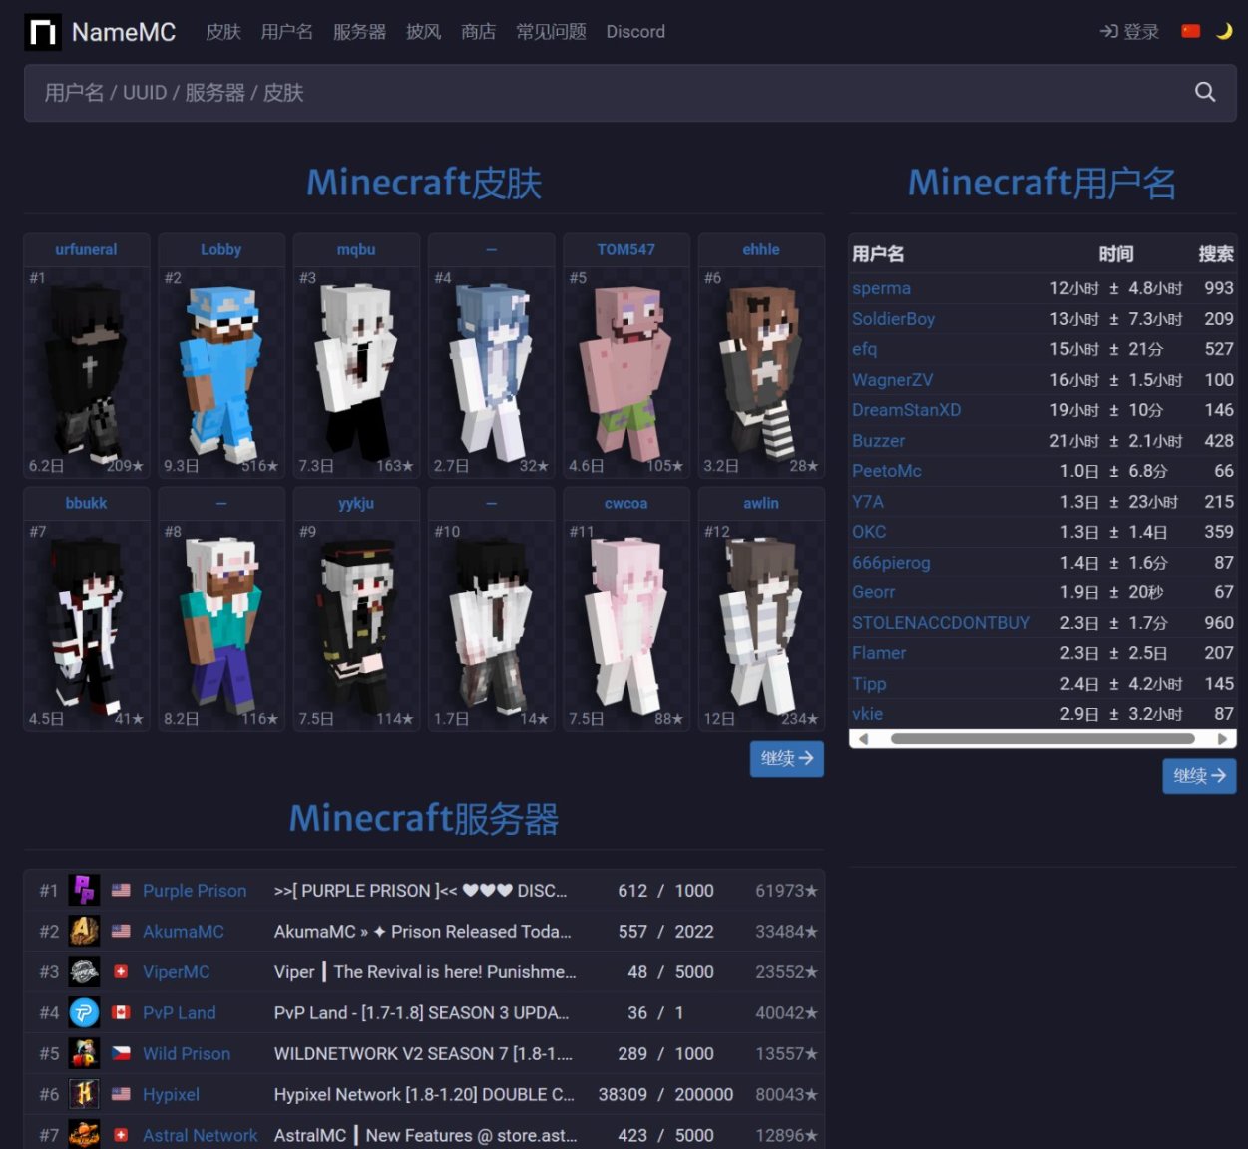Click the Astral Network server icon
The image size is (1248, 1149).
(84, 1135)
